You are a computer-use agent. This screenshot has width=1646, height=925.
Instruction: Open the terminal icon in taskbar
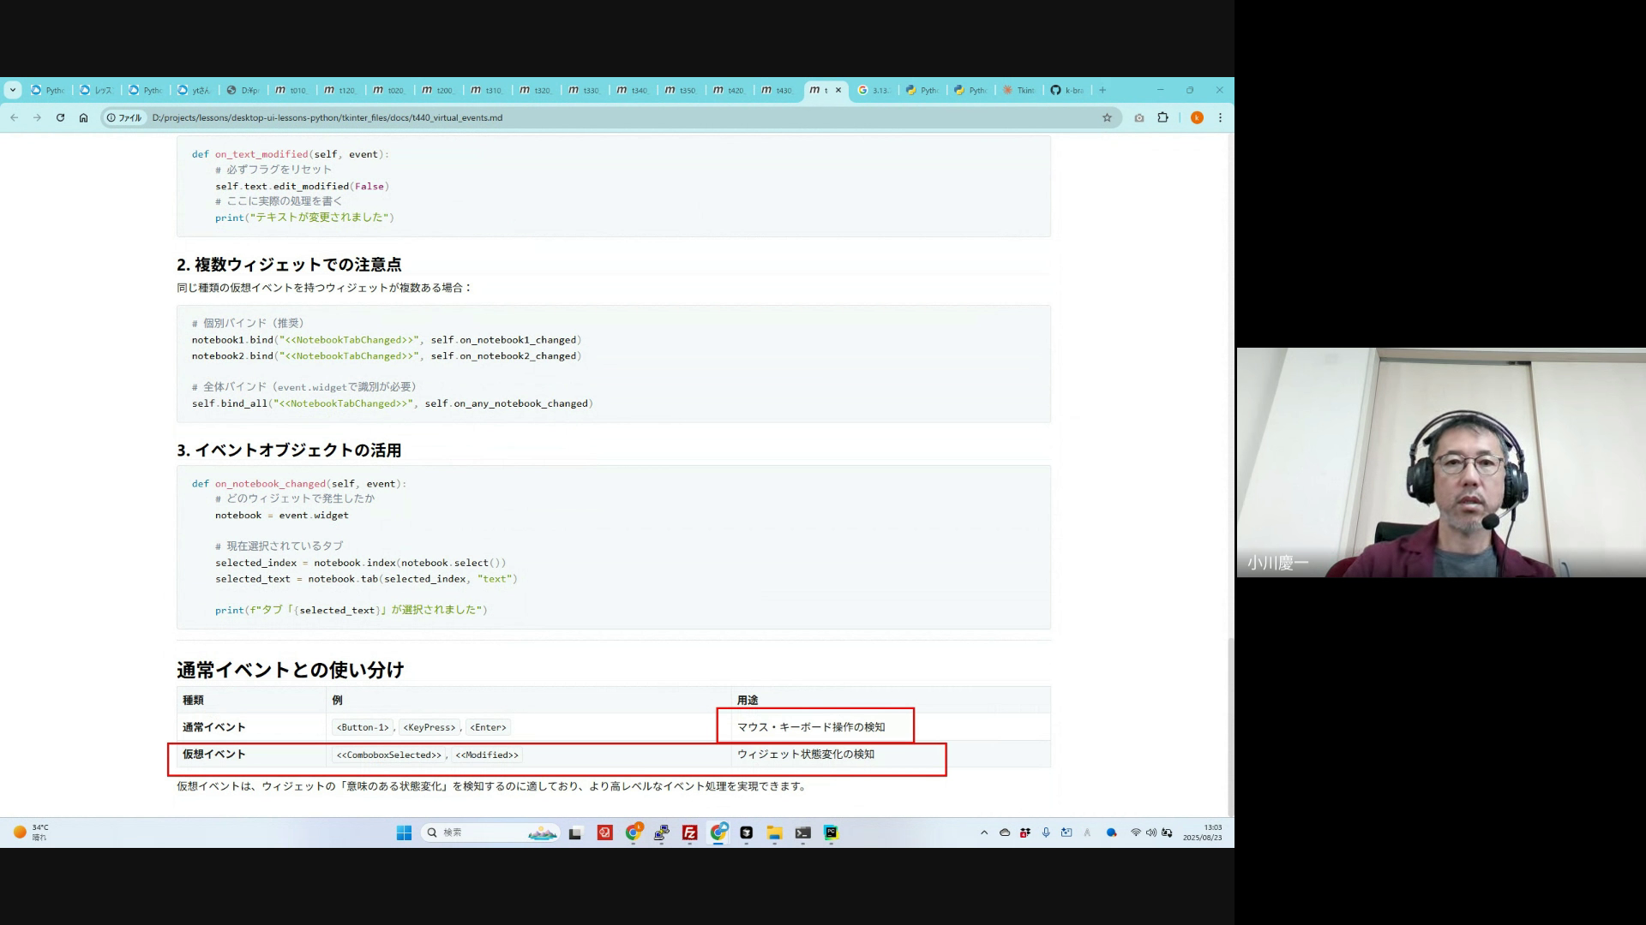coord(802,832)
